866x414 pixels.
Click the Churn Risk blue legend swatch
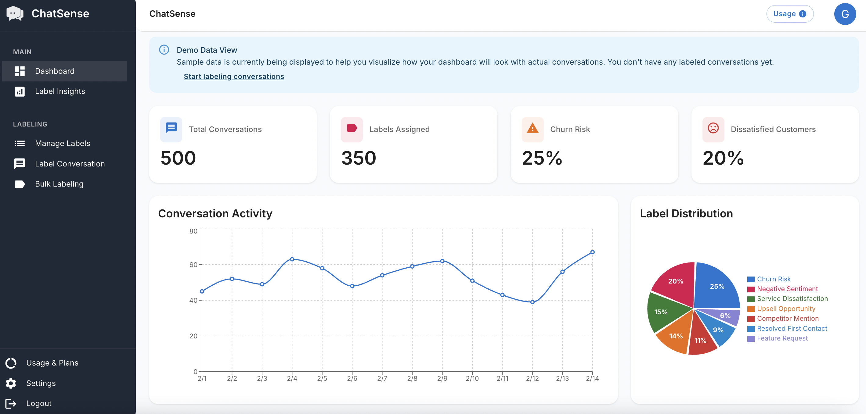(751, 279)
